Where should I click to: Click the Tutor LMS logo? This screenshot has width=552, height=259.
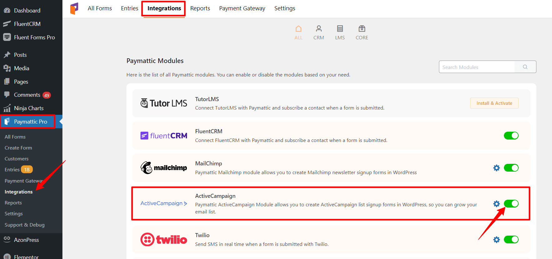164,103
